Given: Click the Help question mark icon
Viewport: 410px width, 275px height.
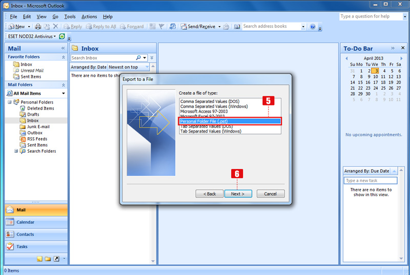Looking at the screenshot, I should (x=313, y=27).
